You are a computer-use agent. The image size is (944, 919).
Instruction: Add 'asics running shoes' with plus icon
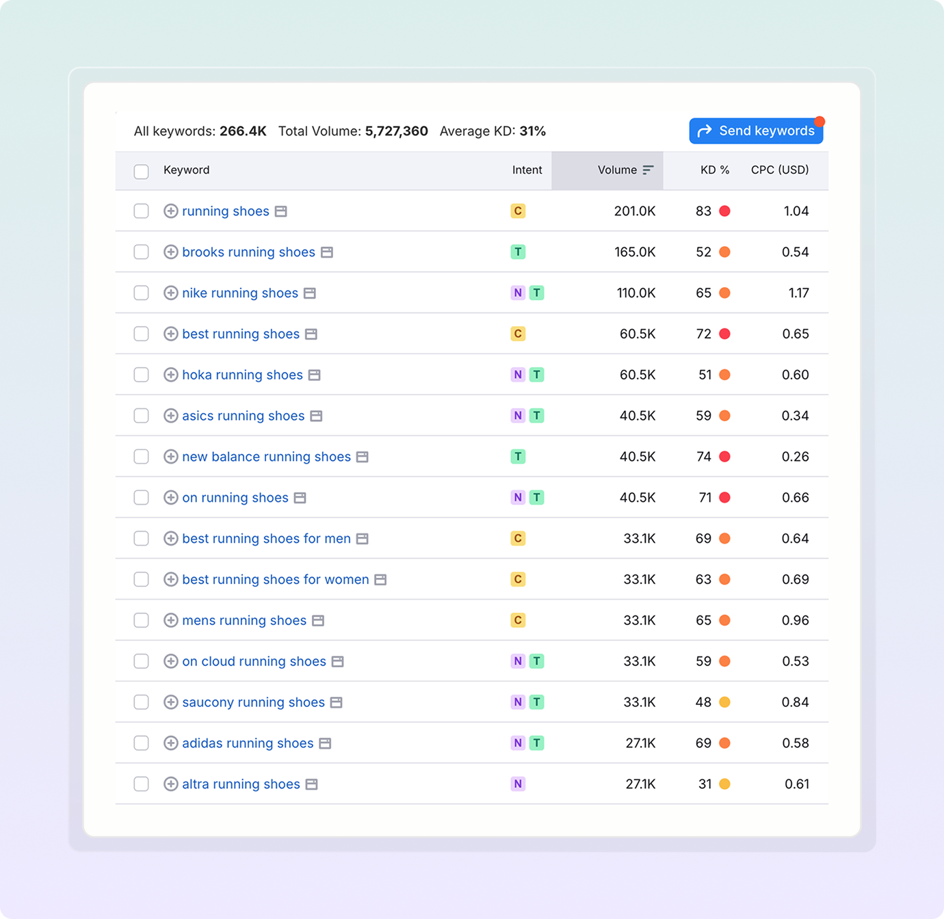(171, 416)
